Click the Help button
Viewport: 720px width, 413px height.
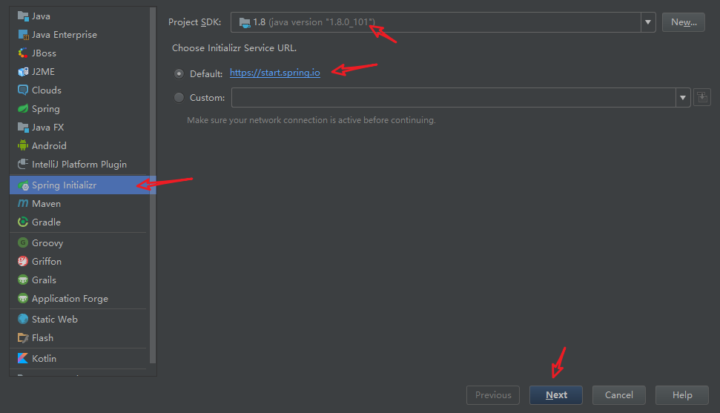point(682,395)
